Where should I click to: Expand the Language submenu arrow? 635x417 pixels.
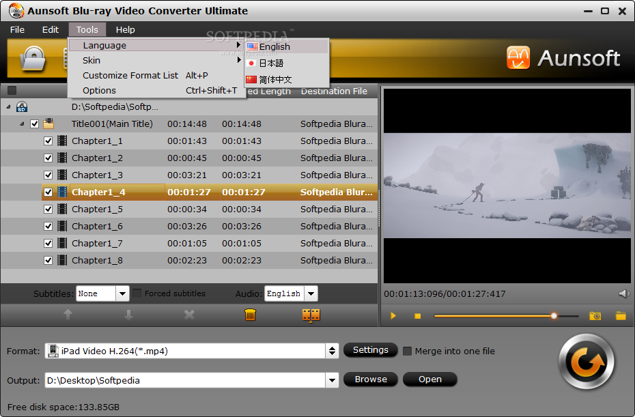coord(238,45)
